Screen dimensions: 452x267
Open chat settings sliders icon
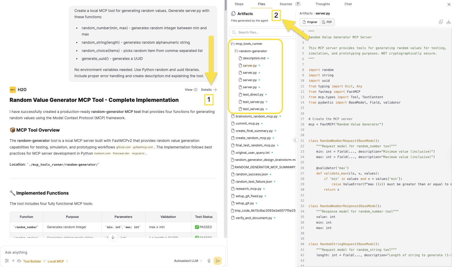[7, 261]
